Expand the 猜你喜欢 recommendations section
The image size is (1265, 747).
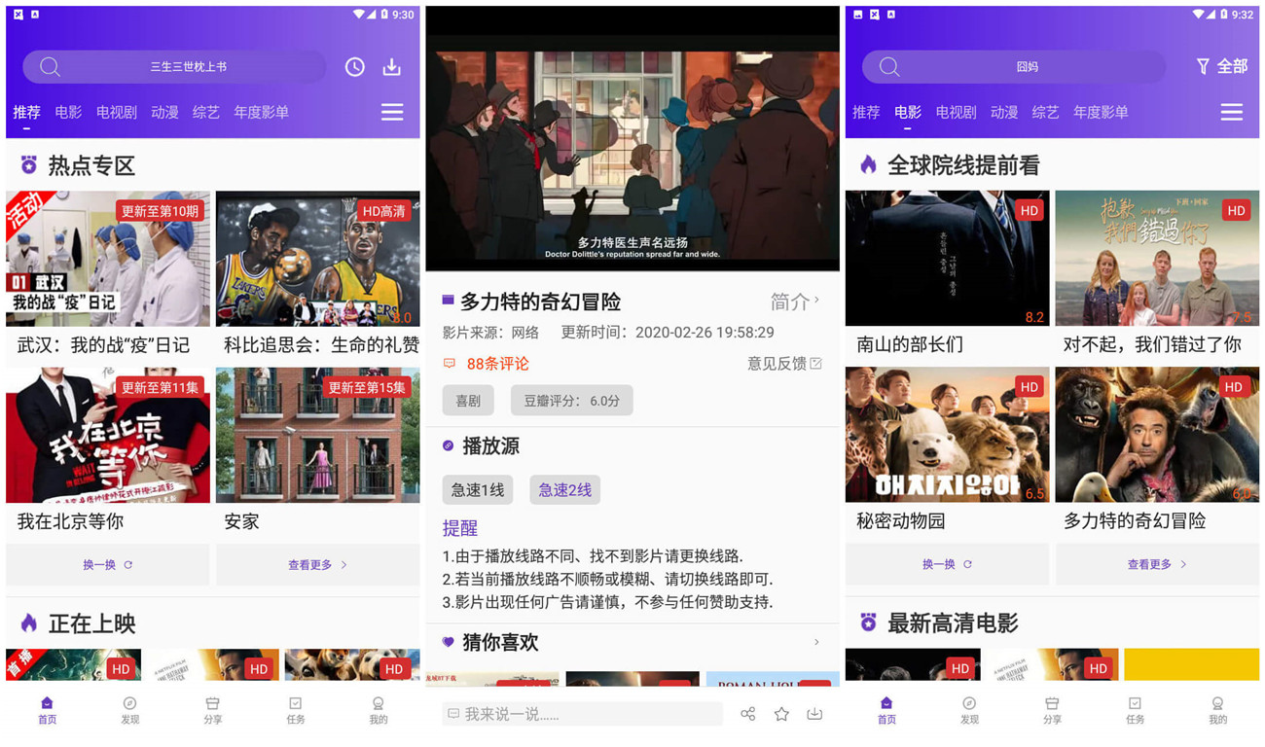[817, 642]
